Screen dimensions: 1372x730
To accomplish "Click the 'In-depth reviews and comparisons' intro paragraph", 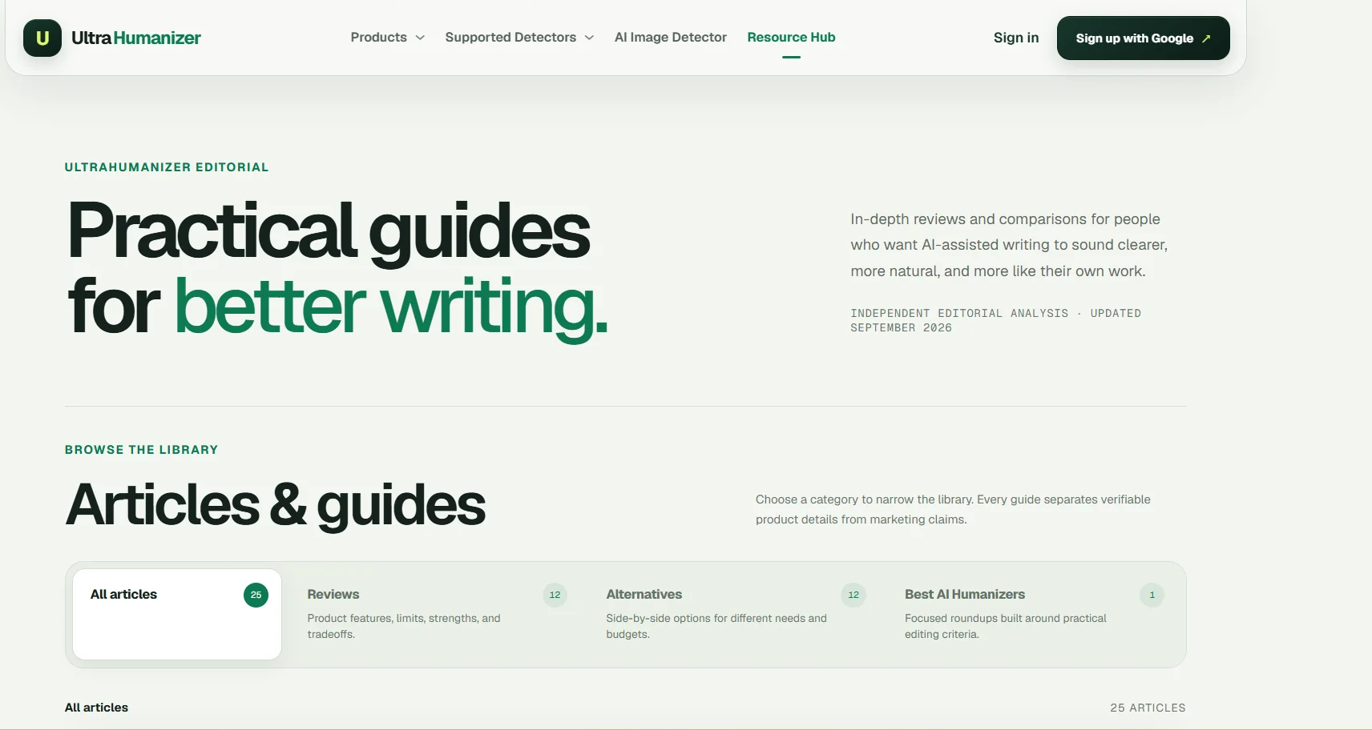I will pos(1009,245).
